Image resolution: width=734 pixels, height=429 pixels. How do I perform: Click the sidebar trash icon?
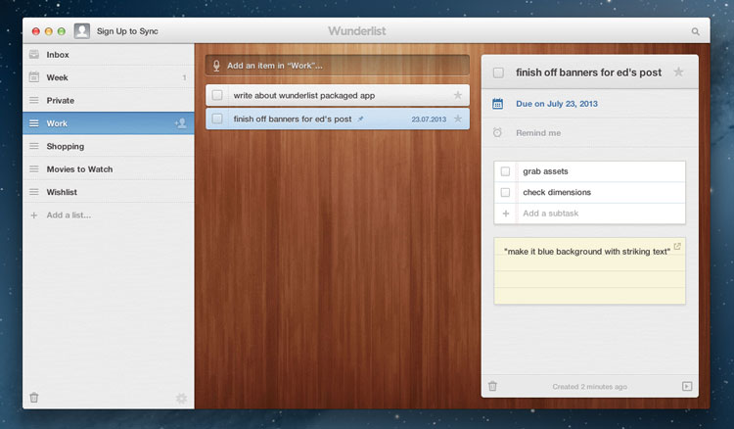pyautogui.click(x=34, y=398)
